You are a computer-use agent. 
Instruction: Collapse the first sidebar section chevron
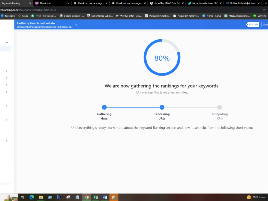(7, 42)
